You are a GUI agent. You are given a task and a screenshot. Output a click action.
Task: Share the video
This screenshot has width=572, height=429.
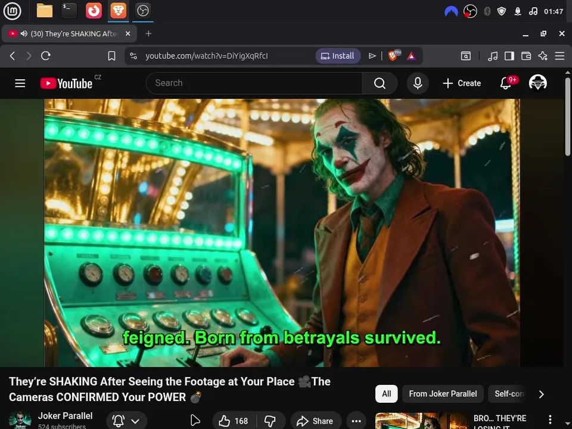pyautogui.click(x=316, y=421)
